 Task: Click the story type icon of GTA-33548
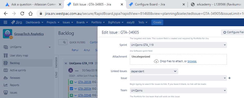tap(71, 95)
